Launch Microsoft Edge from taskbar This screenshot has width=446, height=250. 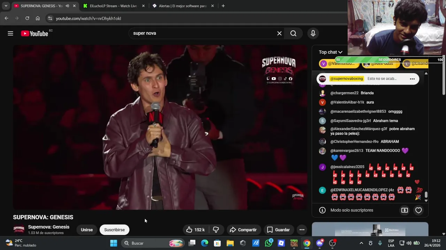tap(205, 243)
